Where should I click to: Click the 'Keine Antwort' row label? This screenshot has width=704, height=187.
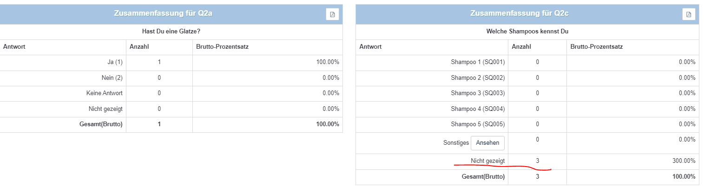point(105,93)
